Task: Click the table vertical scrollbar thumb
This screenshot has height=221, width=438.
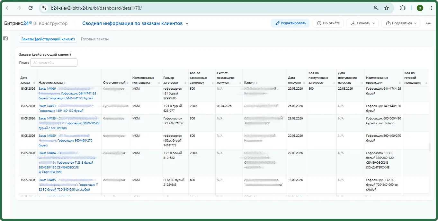Action: click(430, 147)
